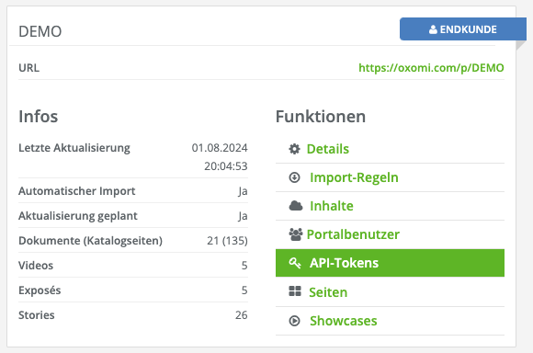Click the DEMO portal heading
Screen dimensions: 533x353
[40, 31]
